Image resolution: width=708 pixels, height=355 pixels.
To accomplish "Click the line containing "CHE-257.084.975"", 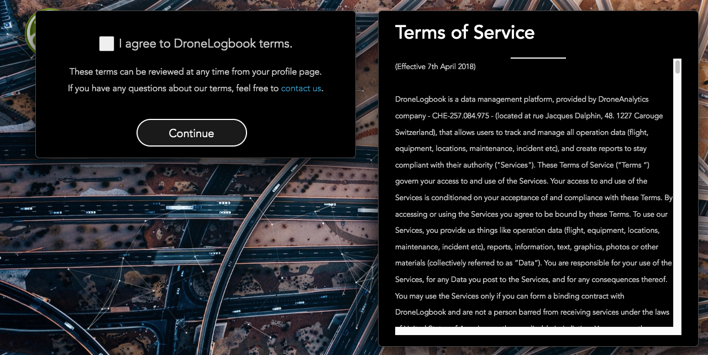I will click(529, 116).
